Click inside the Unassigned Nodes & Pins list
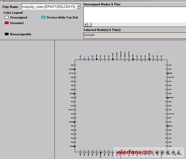The width and height of the screenshot is (186, 159). (x=135, y=15)
